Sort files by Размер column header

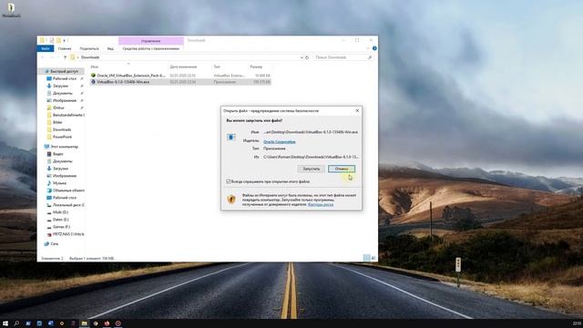(x=256, y=67)
